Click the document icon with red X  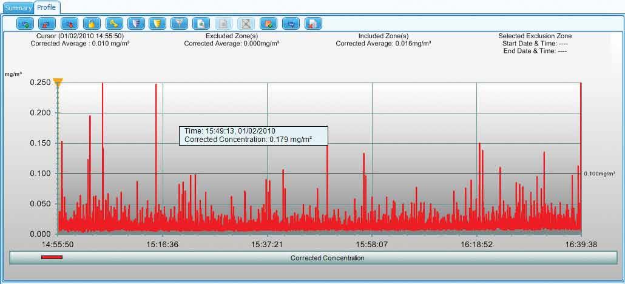[313, 24]
